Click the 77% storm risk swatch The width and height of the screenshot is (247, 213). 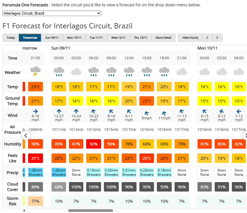pyautogui.click(x=36, y=201)
